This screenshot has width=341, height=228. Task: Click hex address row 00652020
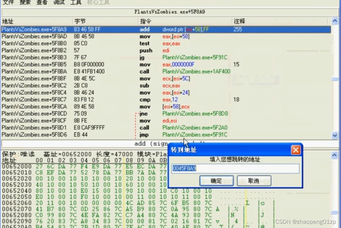(x=17, y=178)
